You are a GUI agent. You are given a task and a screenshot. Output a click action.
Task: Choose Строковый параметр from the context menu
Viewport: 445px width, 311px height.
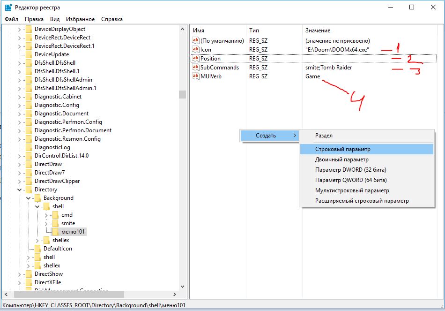(x=342, y=149)
